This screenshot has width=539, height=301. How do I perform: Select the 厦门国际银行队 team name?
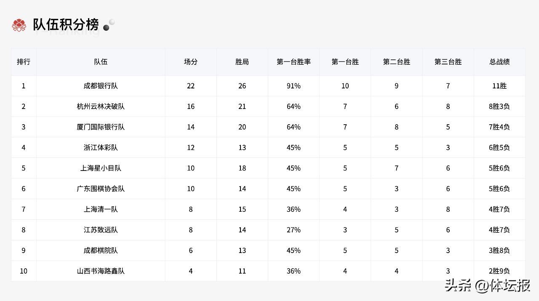(x=101, y=127)
